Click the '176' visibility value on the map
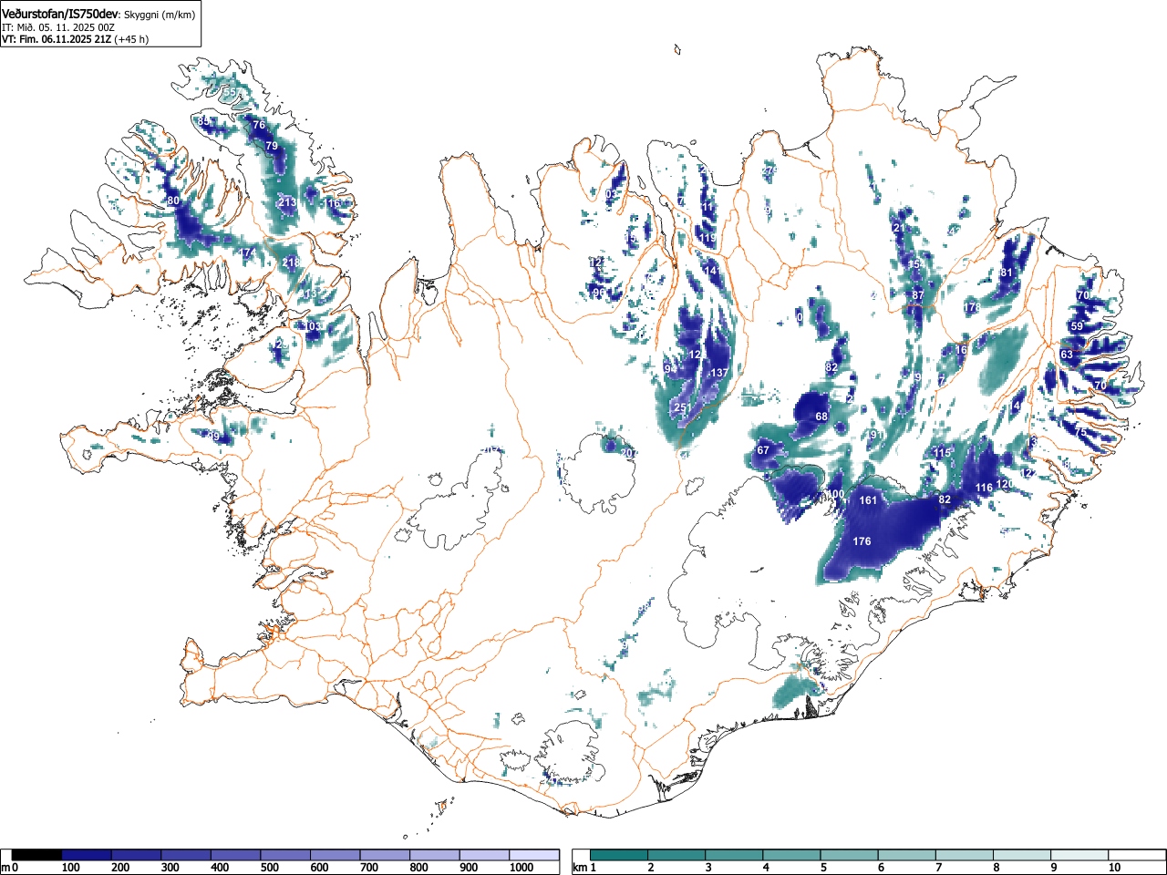The height and width of the screenshot is (875, 1167). coord(862,541)
